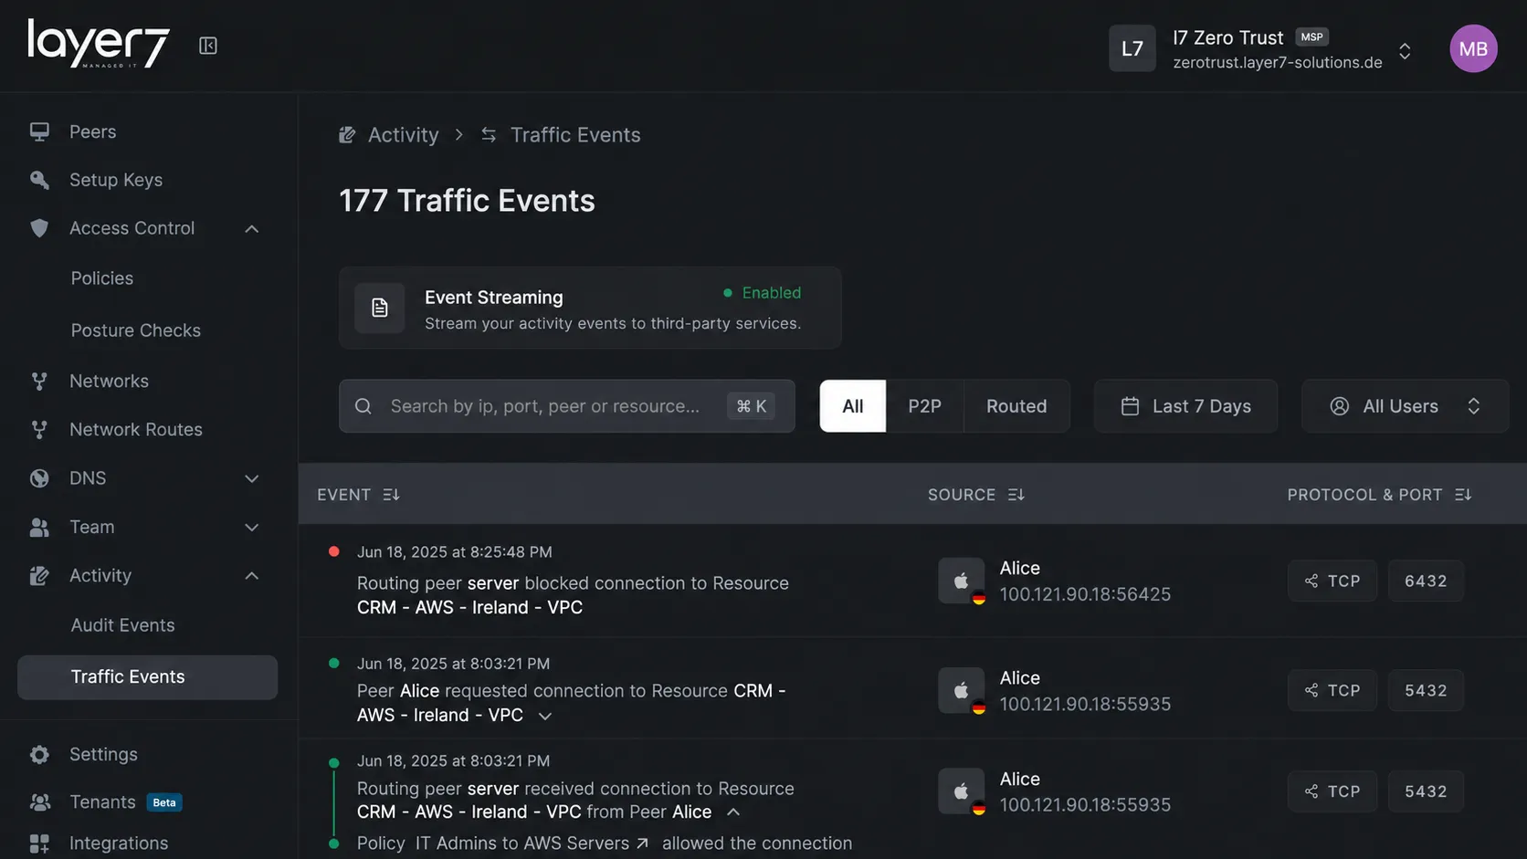Click the Networks branch icon
Viewport: 1527px width, 859px height.
[39, 381]
